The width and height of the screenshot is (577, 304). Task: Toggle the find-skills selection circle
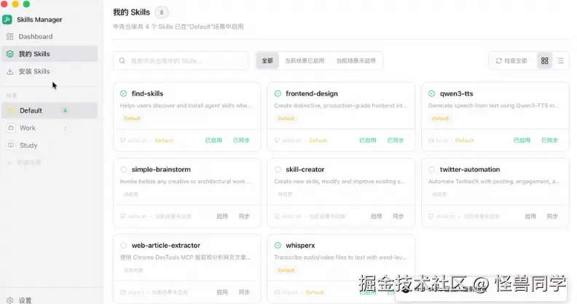click(124, 94)
